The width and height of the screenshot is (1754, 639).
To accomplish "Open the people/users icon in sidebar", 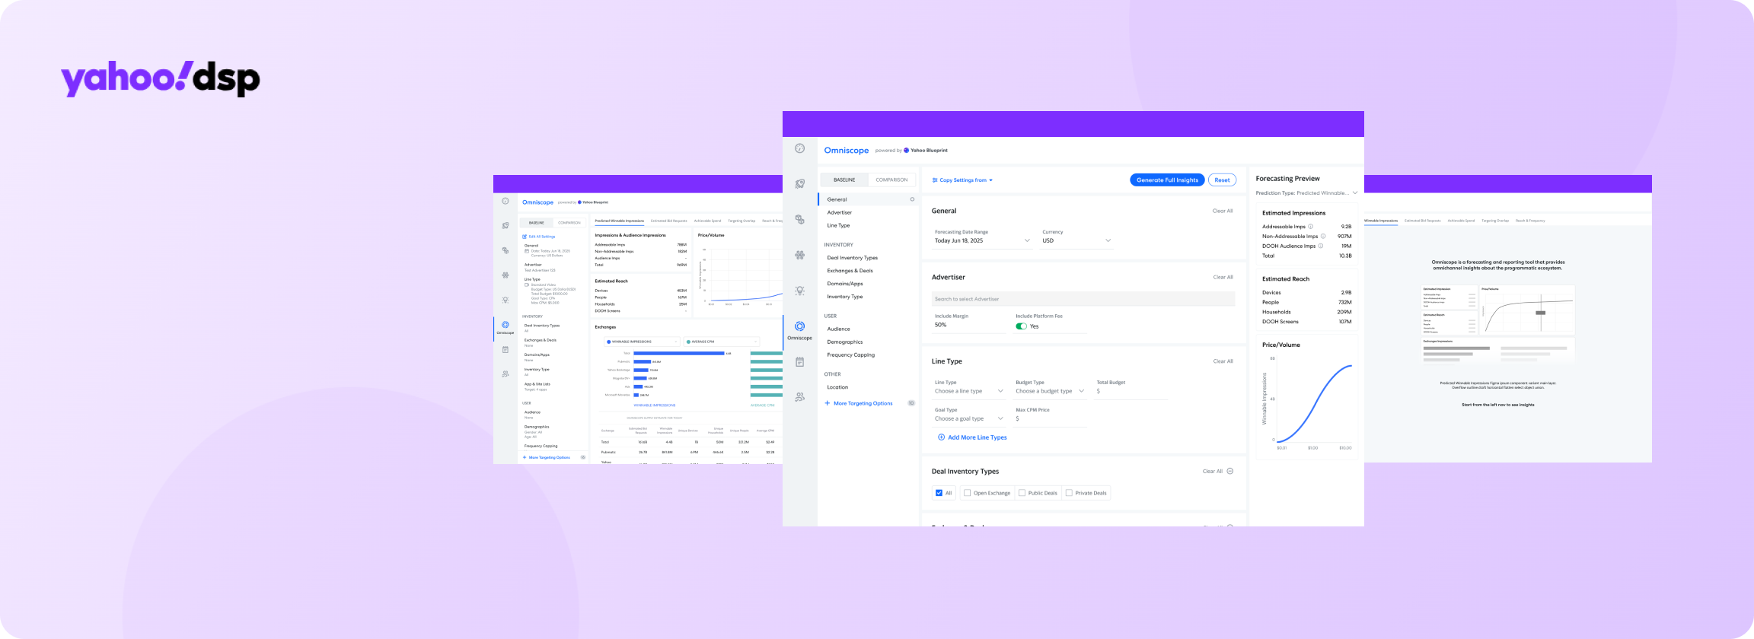I will coord(799,397).
